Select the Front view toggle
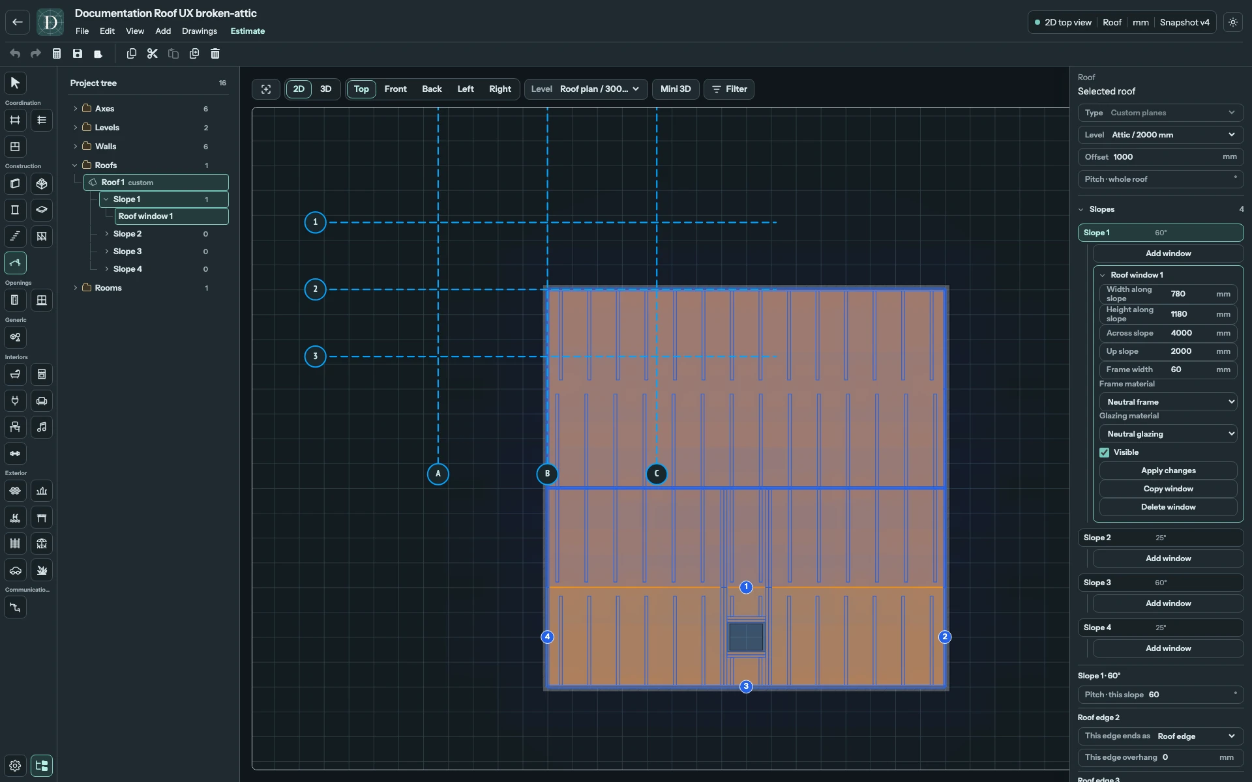The height and width of the screenshot is (782, 1252). [395, 89]
